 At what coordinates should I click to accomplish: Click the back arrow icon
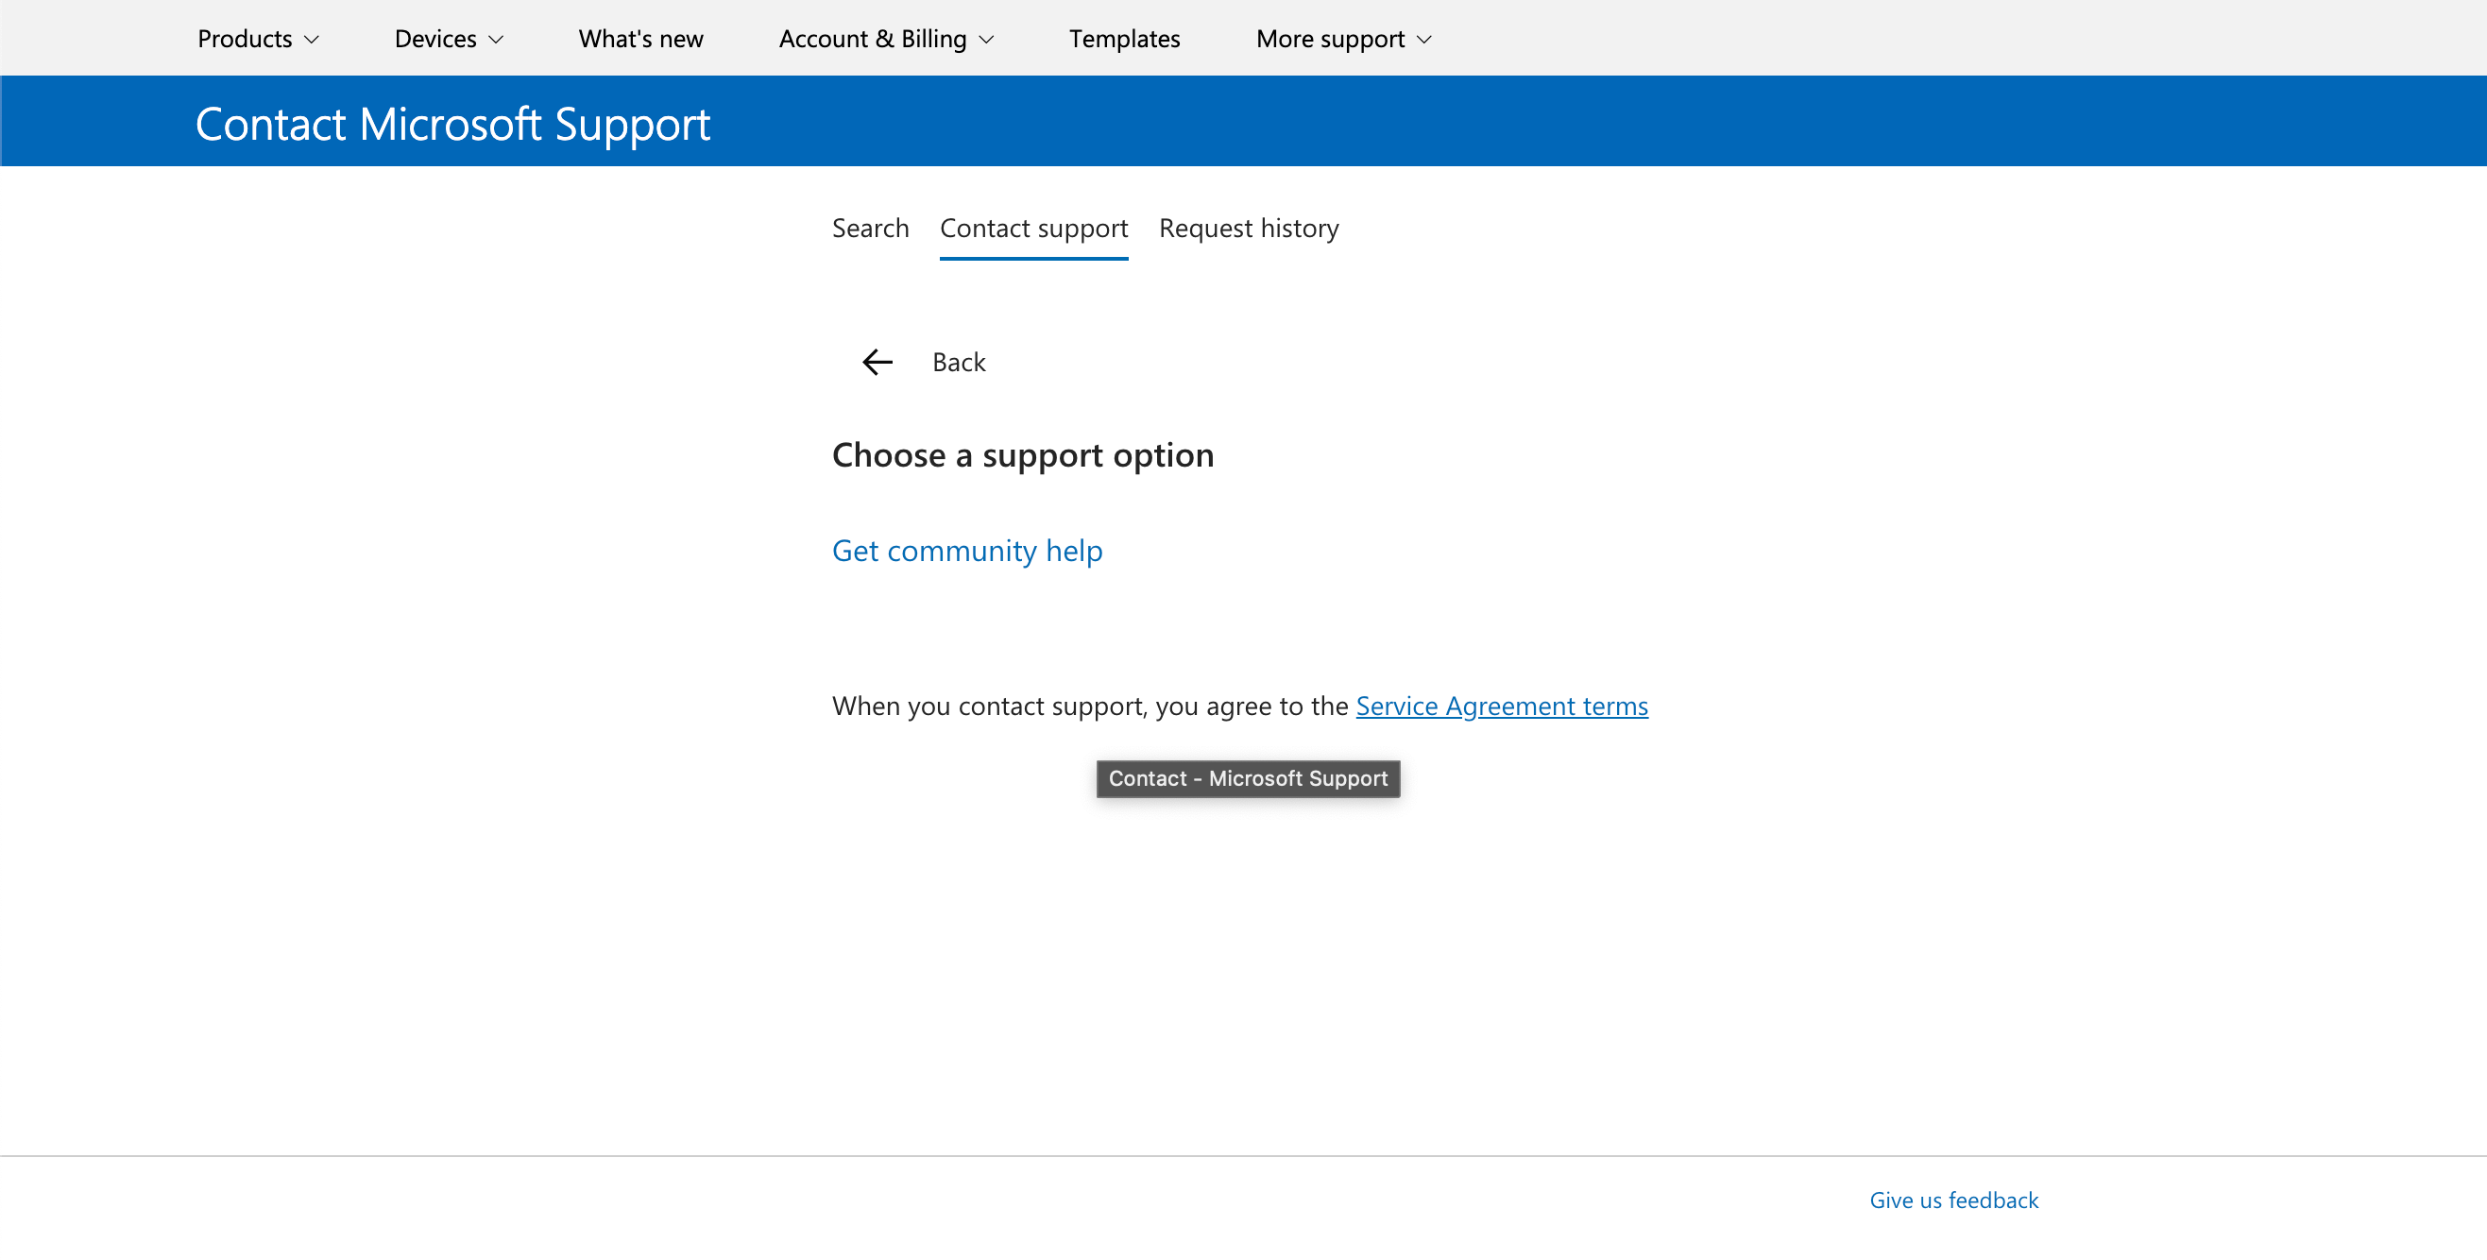point(877,362)
